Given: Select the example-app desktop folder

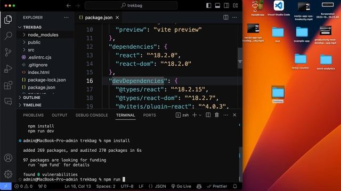Looking at the screenshot, I should tap(302, 34).
